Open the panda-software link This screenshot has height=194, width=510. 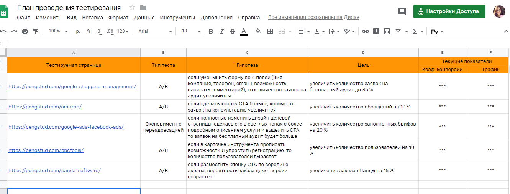54,170
